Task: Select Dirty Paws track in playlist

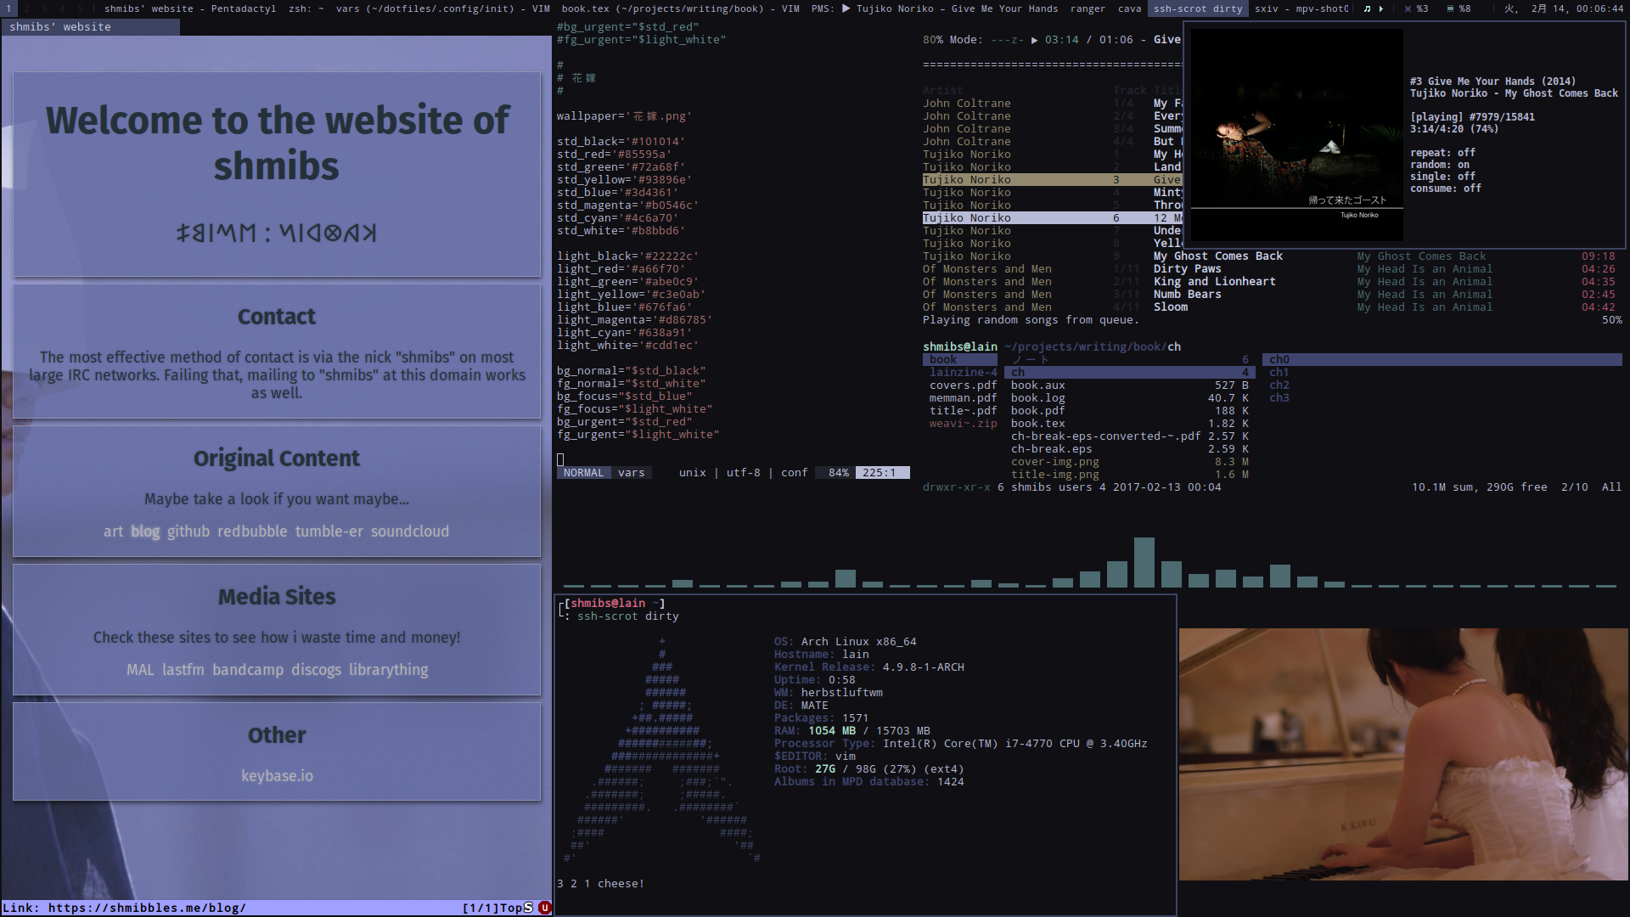Action: pos(1187,269)
